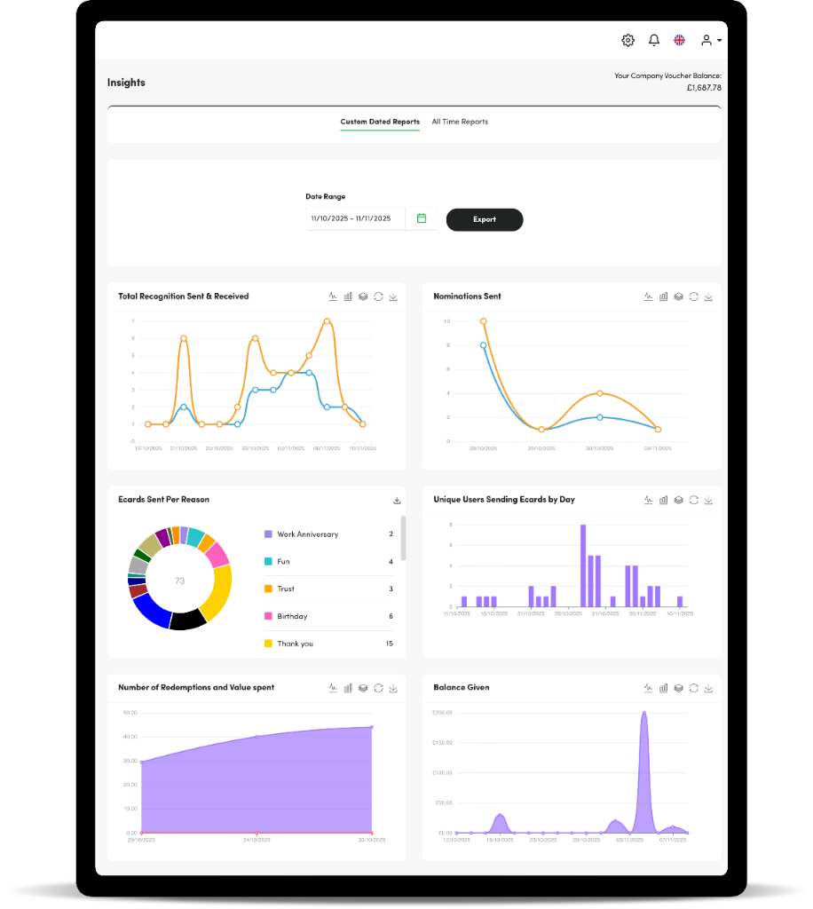This screenshot has height=909, width=813.
Task: Switch Unique Users chart to line view
Action: tap(648, 500)
